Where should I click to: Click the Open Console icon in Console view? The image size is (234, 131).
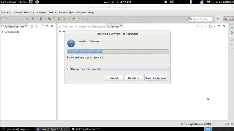[210, 27]
